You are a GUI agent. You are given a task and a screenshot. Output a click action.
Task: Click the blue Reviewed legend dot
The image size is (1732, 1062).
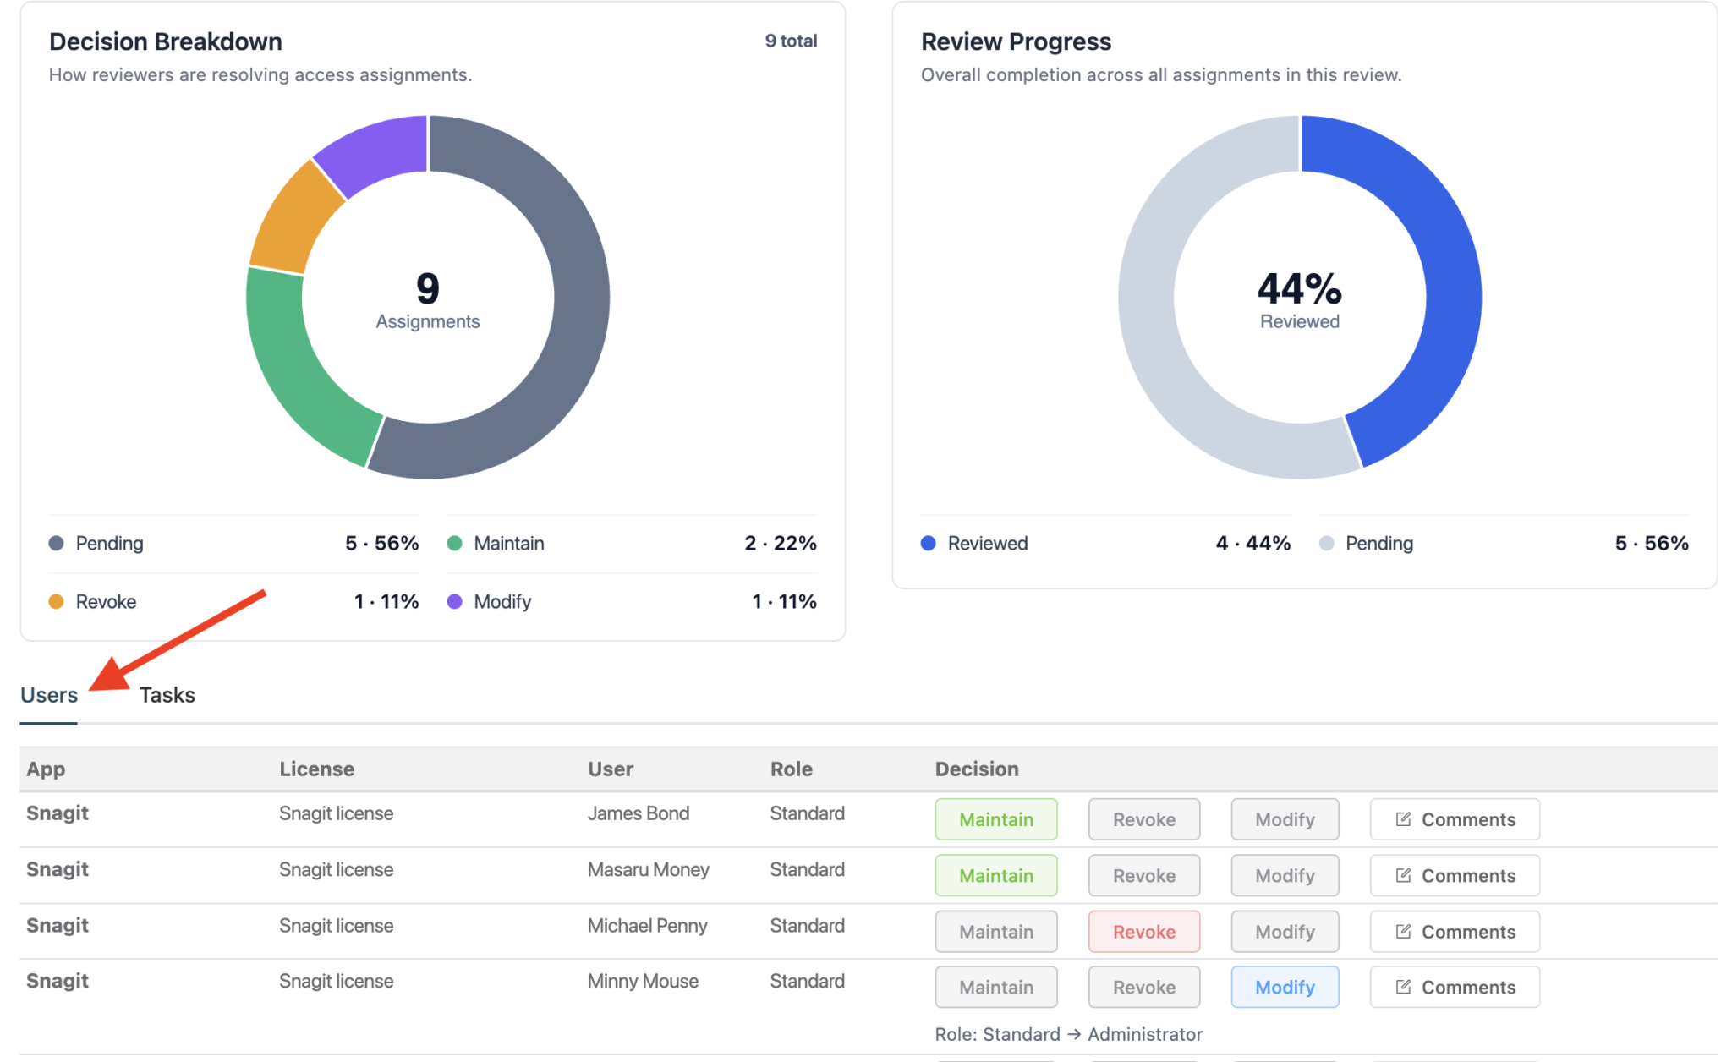coord(928,543)
